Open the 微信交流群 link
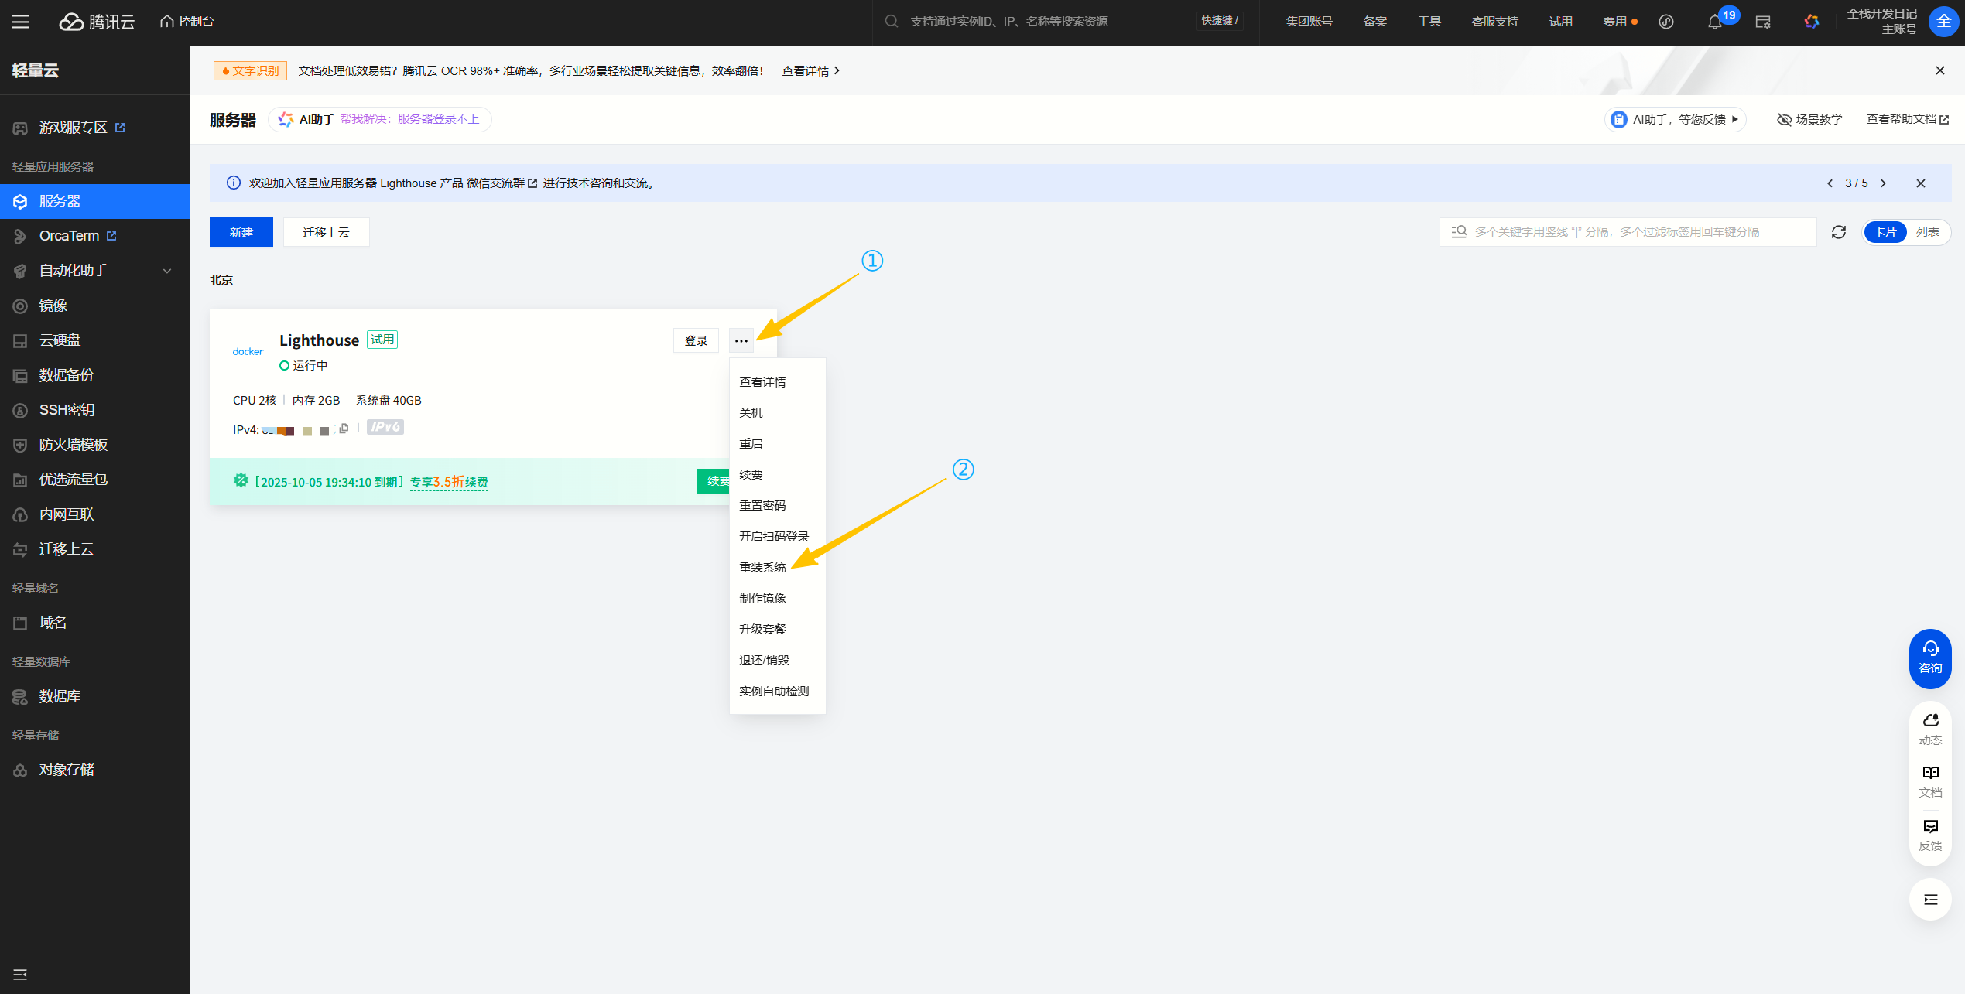The height and width of the screenshot is (994, 1965). pos(495,183)
